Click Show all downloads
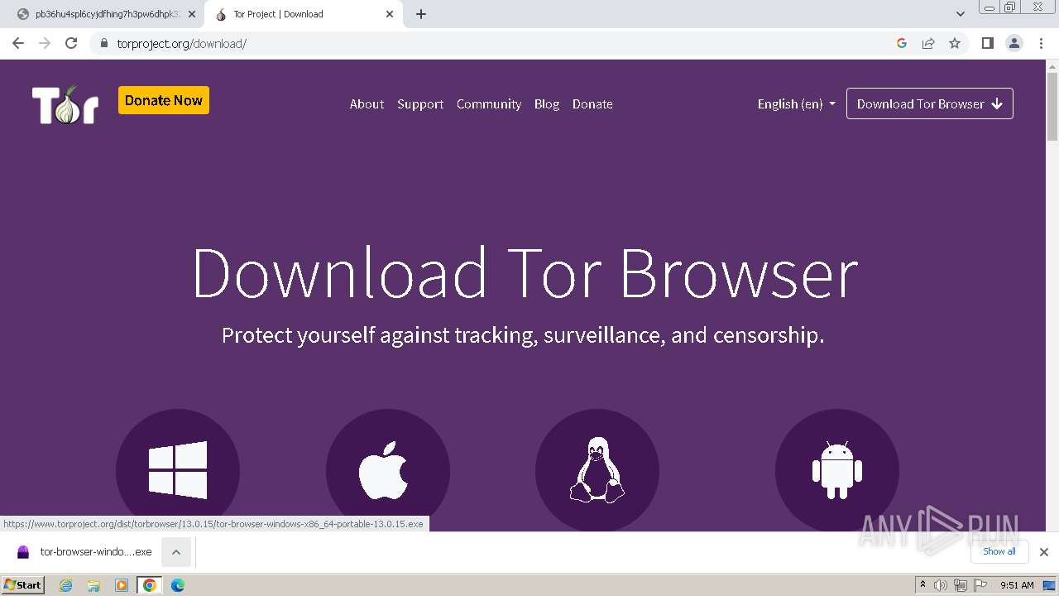Image resolution: width=1059 pixels, height=596 pixels. [x=999, y=551]
